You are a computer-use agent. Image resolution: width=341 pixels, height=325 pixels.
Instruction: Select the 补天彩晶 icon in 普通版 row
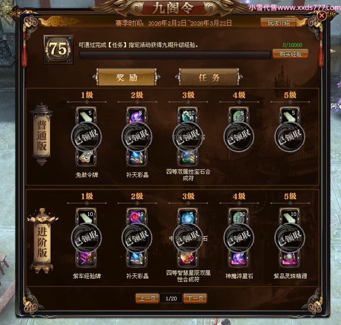(137, 158)
